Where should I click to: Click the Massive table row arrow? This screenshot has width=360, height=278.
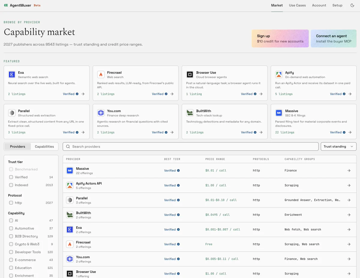point(349,171)
